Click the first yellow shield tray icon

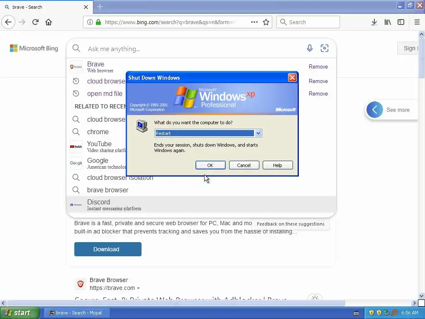371,313
